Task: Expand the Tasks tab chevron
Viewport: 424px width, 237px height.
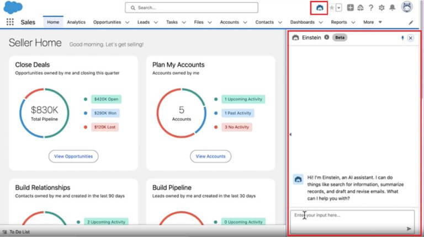Action: pyautogui.click(x=184, y=23)
